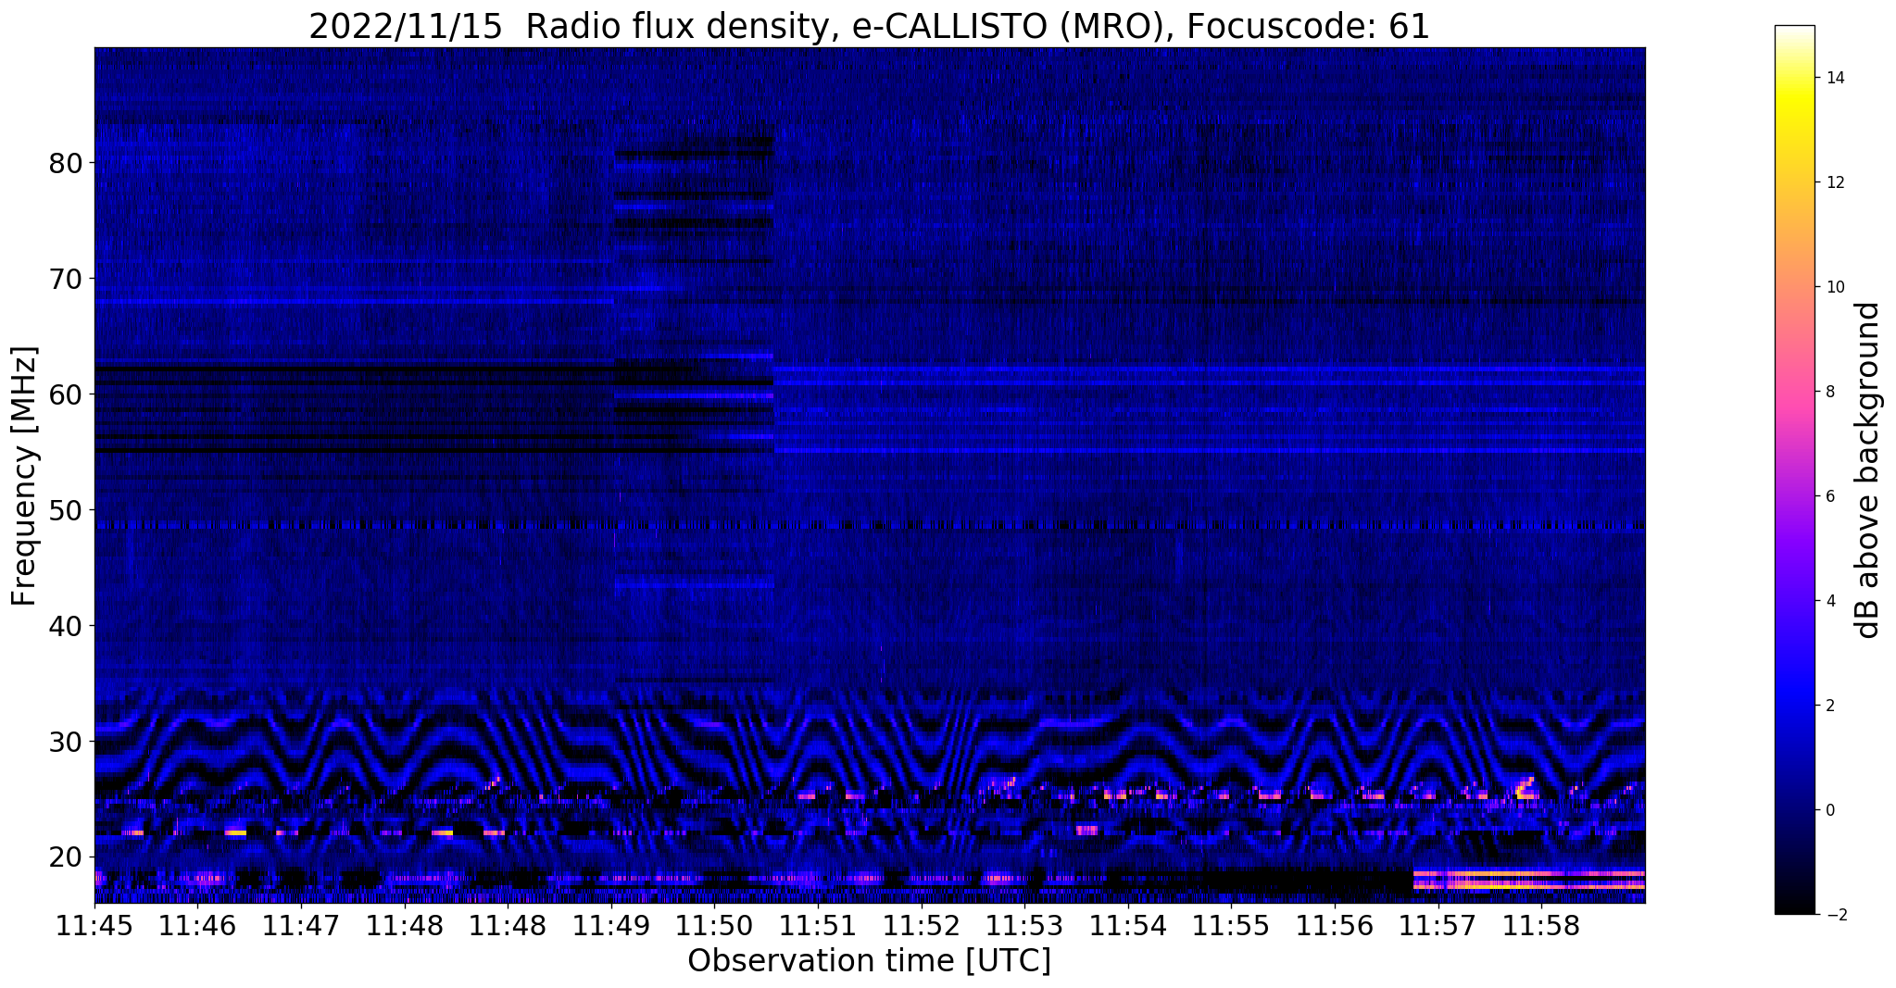This screenshot has height=988, width=1896.
Task: Click the dashed horizontal line near 48 MHz
Action: click(x=869, y=525)
